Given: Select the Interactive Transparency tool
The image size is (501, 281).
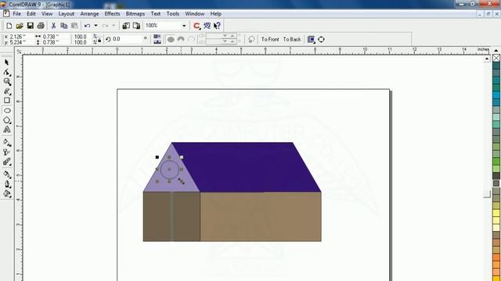Looking at the screenshot, I should [7, 152].
